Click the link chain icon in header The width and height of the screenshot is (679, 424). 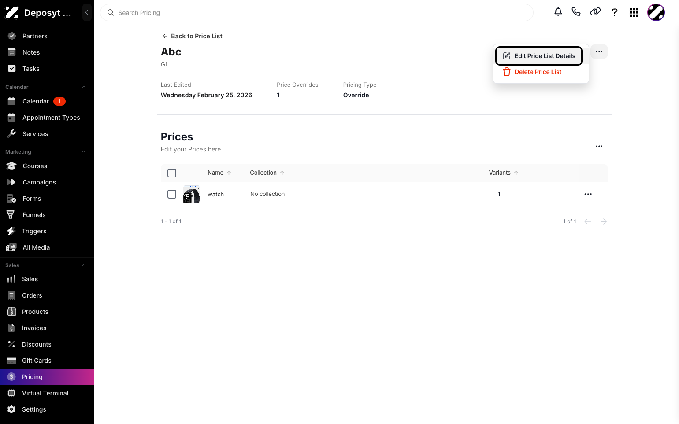(595, 12)
